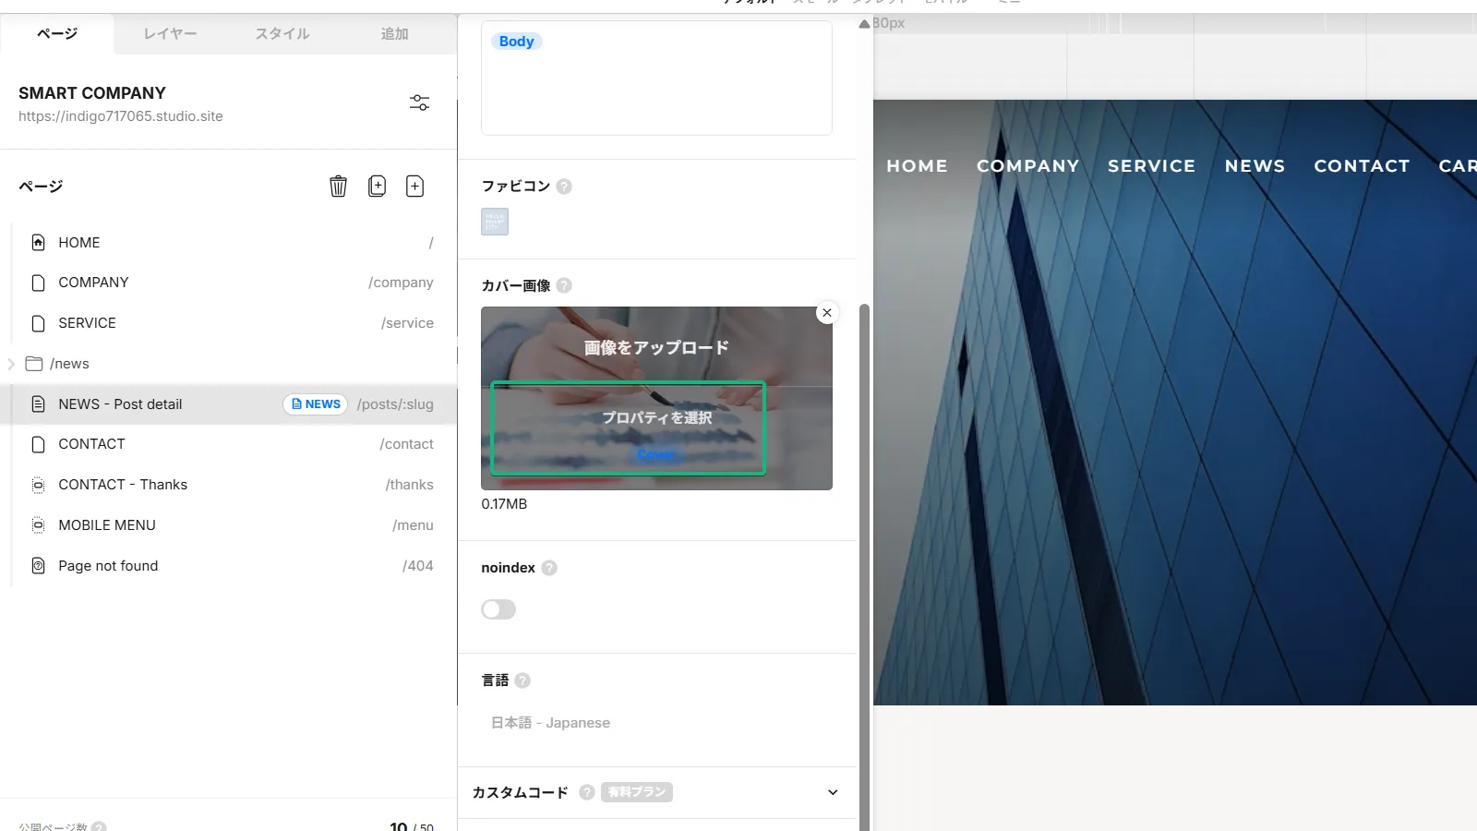Switch to the スタイル tab
The width and height of the screenshot is (1477, 831).
click(282, 33)
